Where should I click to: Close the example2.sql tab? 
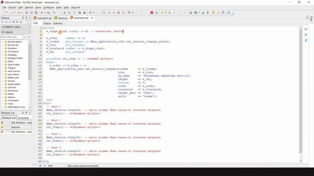click(92, 18)
